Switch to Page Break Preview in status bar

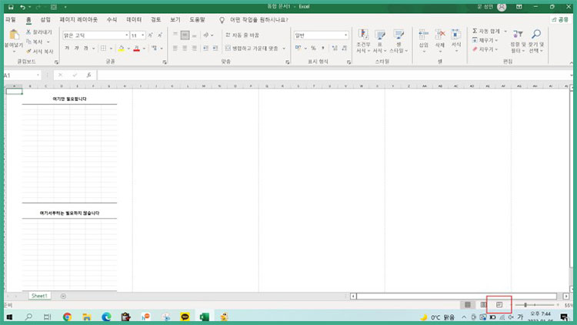(x=499, y=305)
